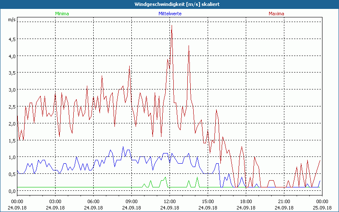Select the blue Mittelwerte legend label
This screenshot has width=339, height=212.
coord(169,14)
